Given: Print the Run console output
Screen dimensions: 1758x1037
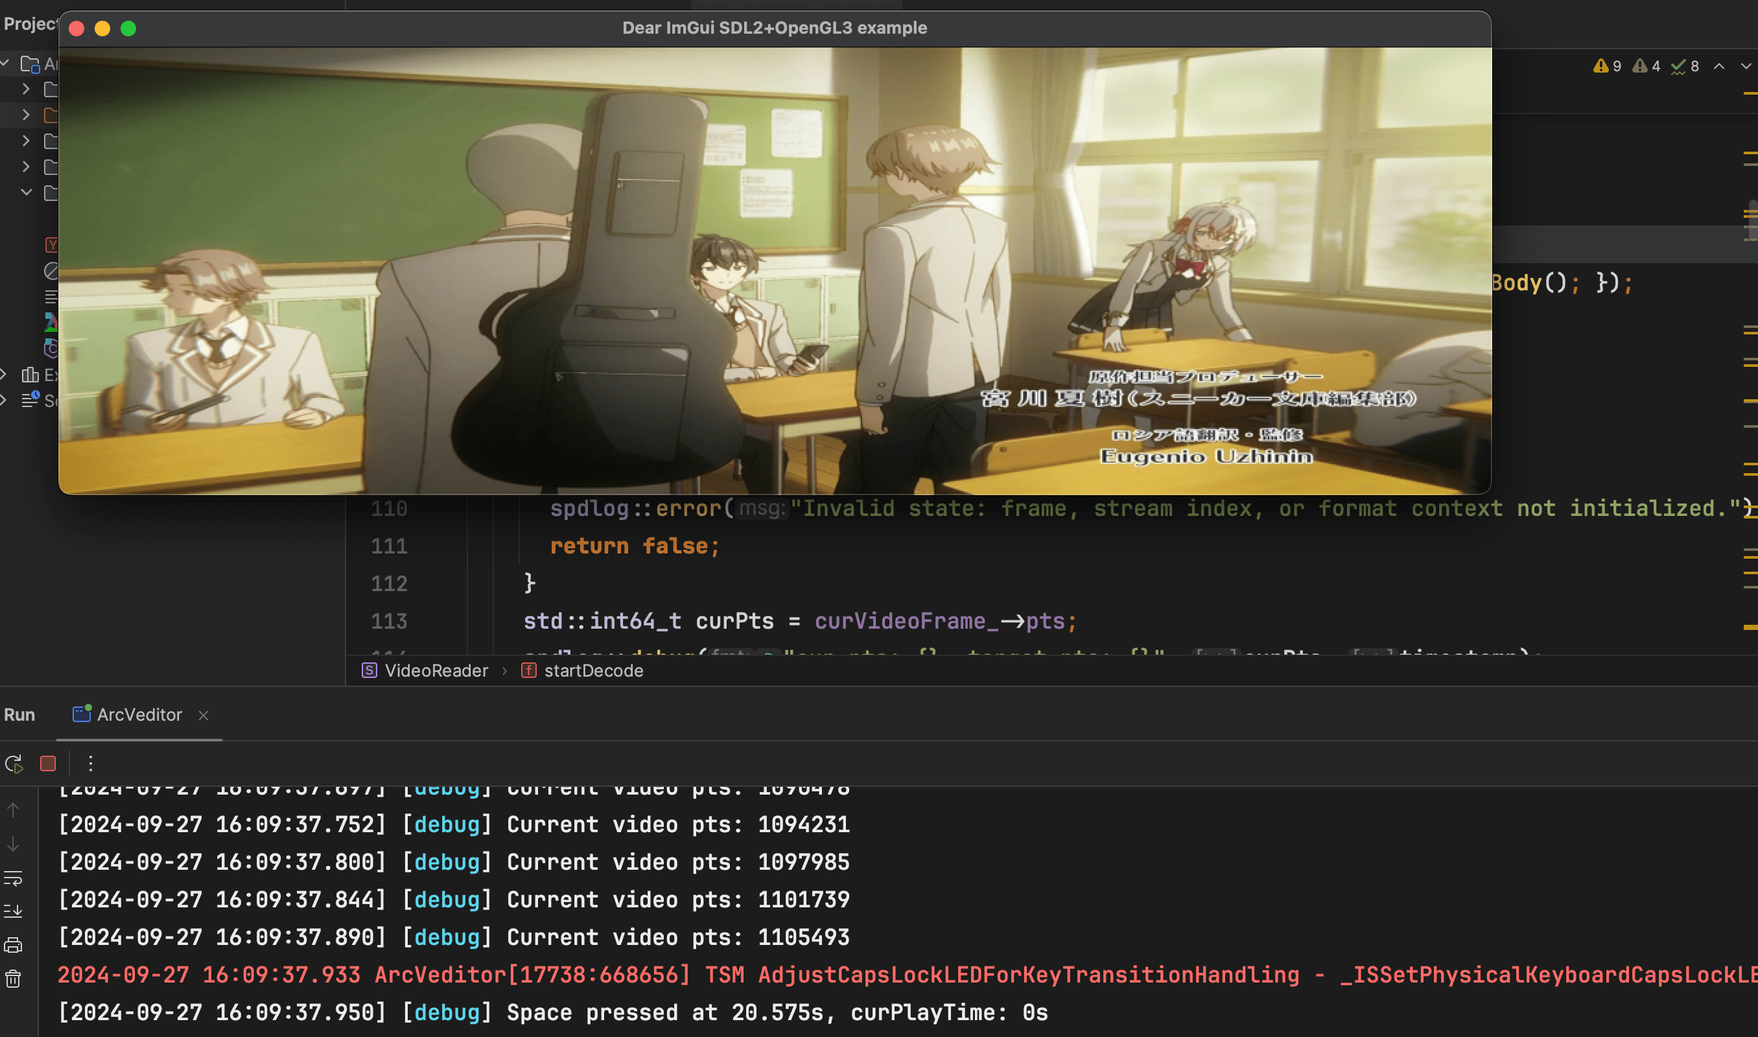Looking at the screenshot, I should [x=13, y=946].
